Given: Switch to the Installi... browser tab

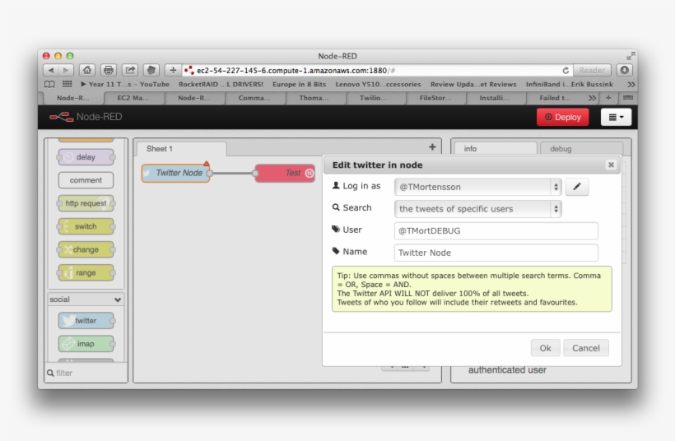Looking at the screenshot, I should (494, 98).
